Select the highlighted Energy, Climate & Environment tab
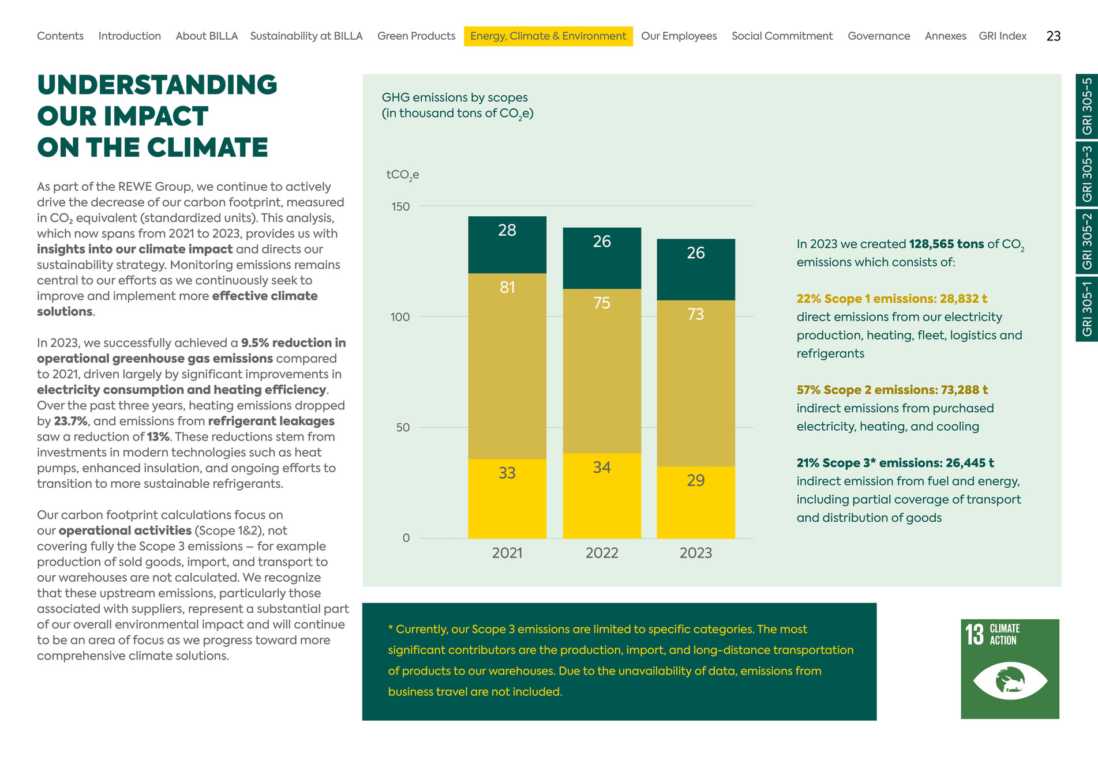The width and height of the screenshot is (1098, 776). (x=548, y=36)
